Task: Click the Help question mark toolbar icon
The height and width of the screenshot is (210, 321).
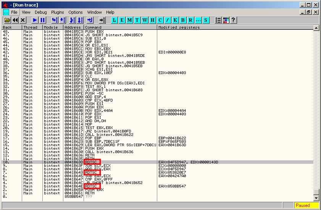Action: [233, 20]
